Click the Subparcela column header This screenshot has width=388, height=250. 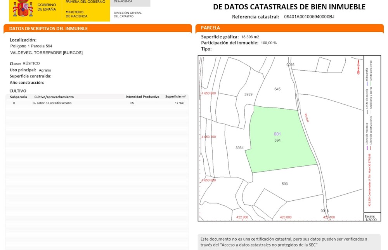(19, 97)
